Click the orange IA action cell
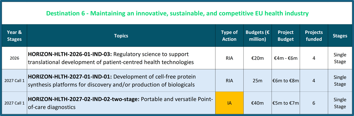 click(x=229, y=103)
